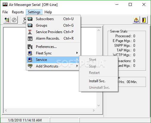Click the Subscribers menu icon
The width and height of the screenshot is (151, 123).
30,19
